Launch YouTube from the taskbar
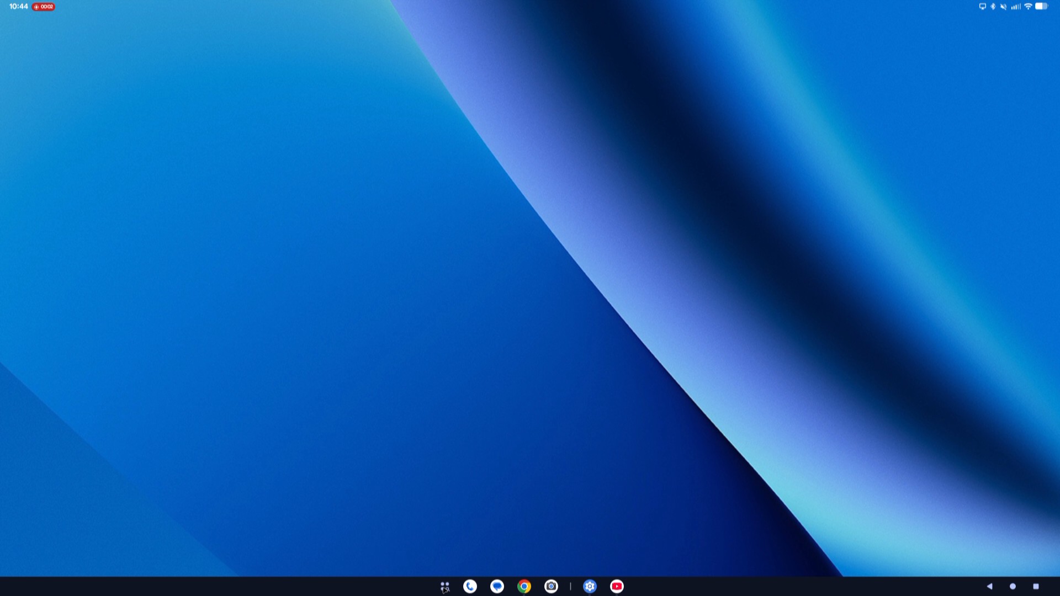The width and height of the screenshot is (1060, 596). [x=617, y=587]
